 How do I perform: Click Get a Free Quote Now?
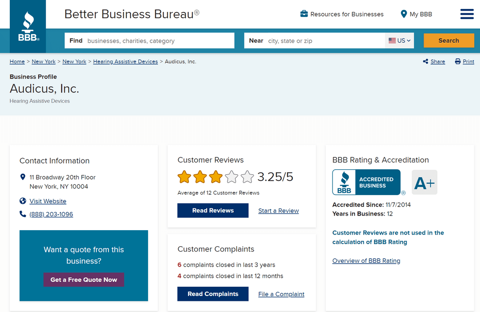(84, 280)
